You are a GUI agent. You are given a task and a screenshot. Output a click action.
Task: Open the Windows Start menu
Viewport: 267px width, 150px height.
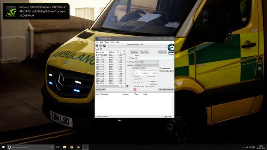3,147
